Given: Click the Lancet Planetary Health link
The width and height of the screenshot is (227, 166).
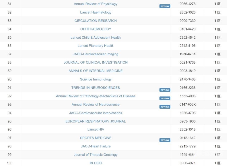Looking at the screenshot, I should point(96,46).
